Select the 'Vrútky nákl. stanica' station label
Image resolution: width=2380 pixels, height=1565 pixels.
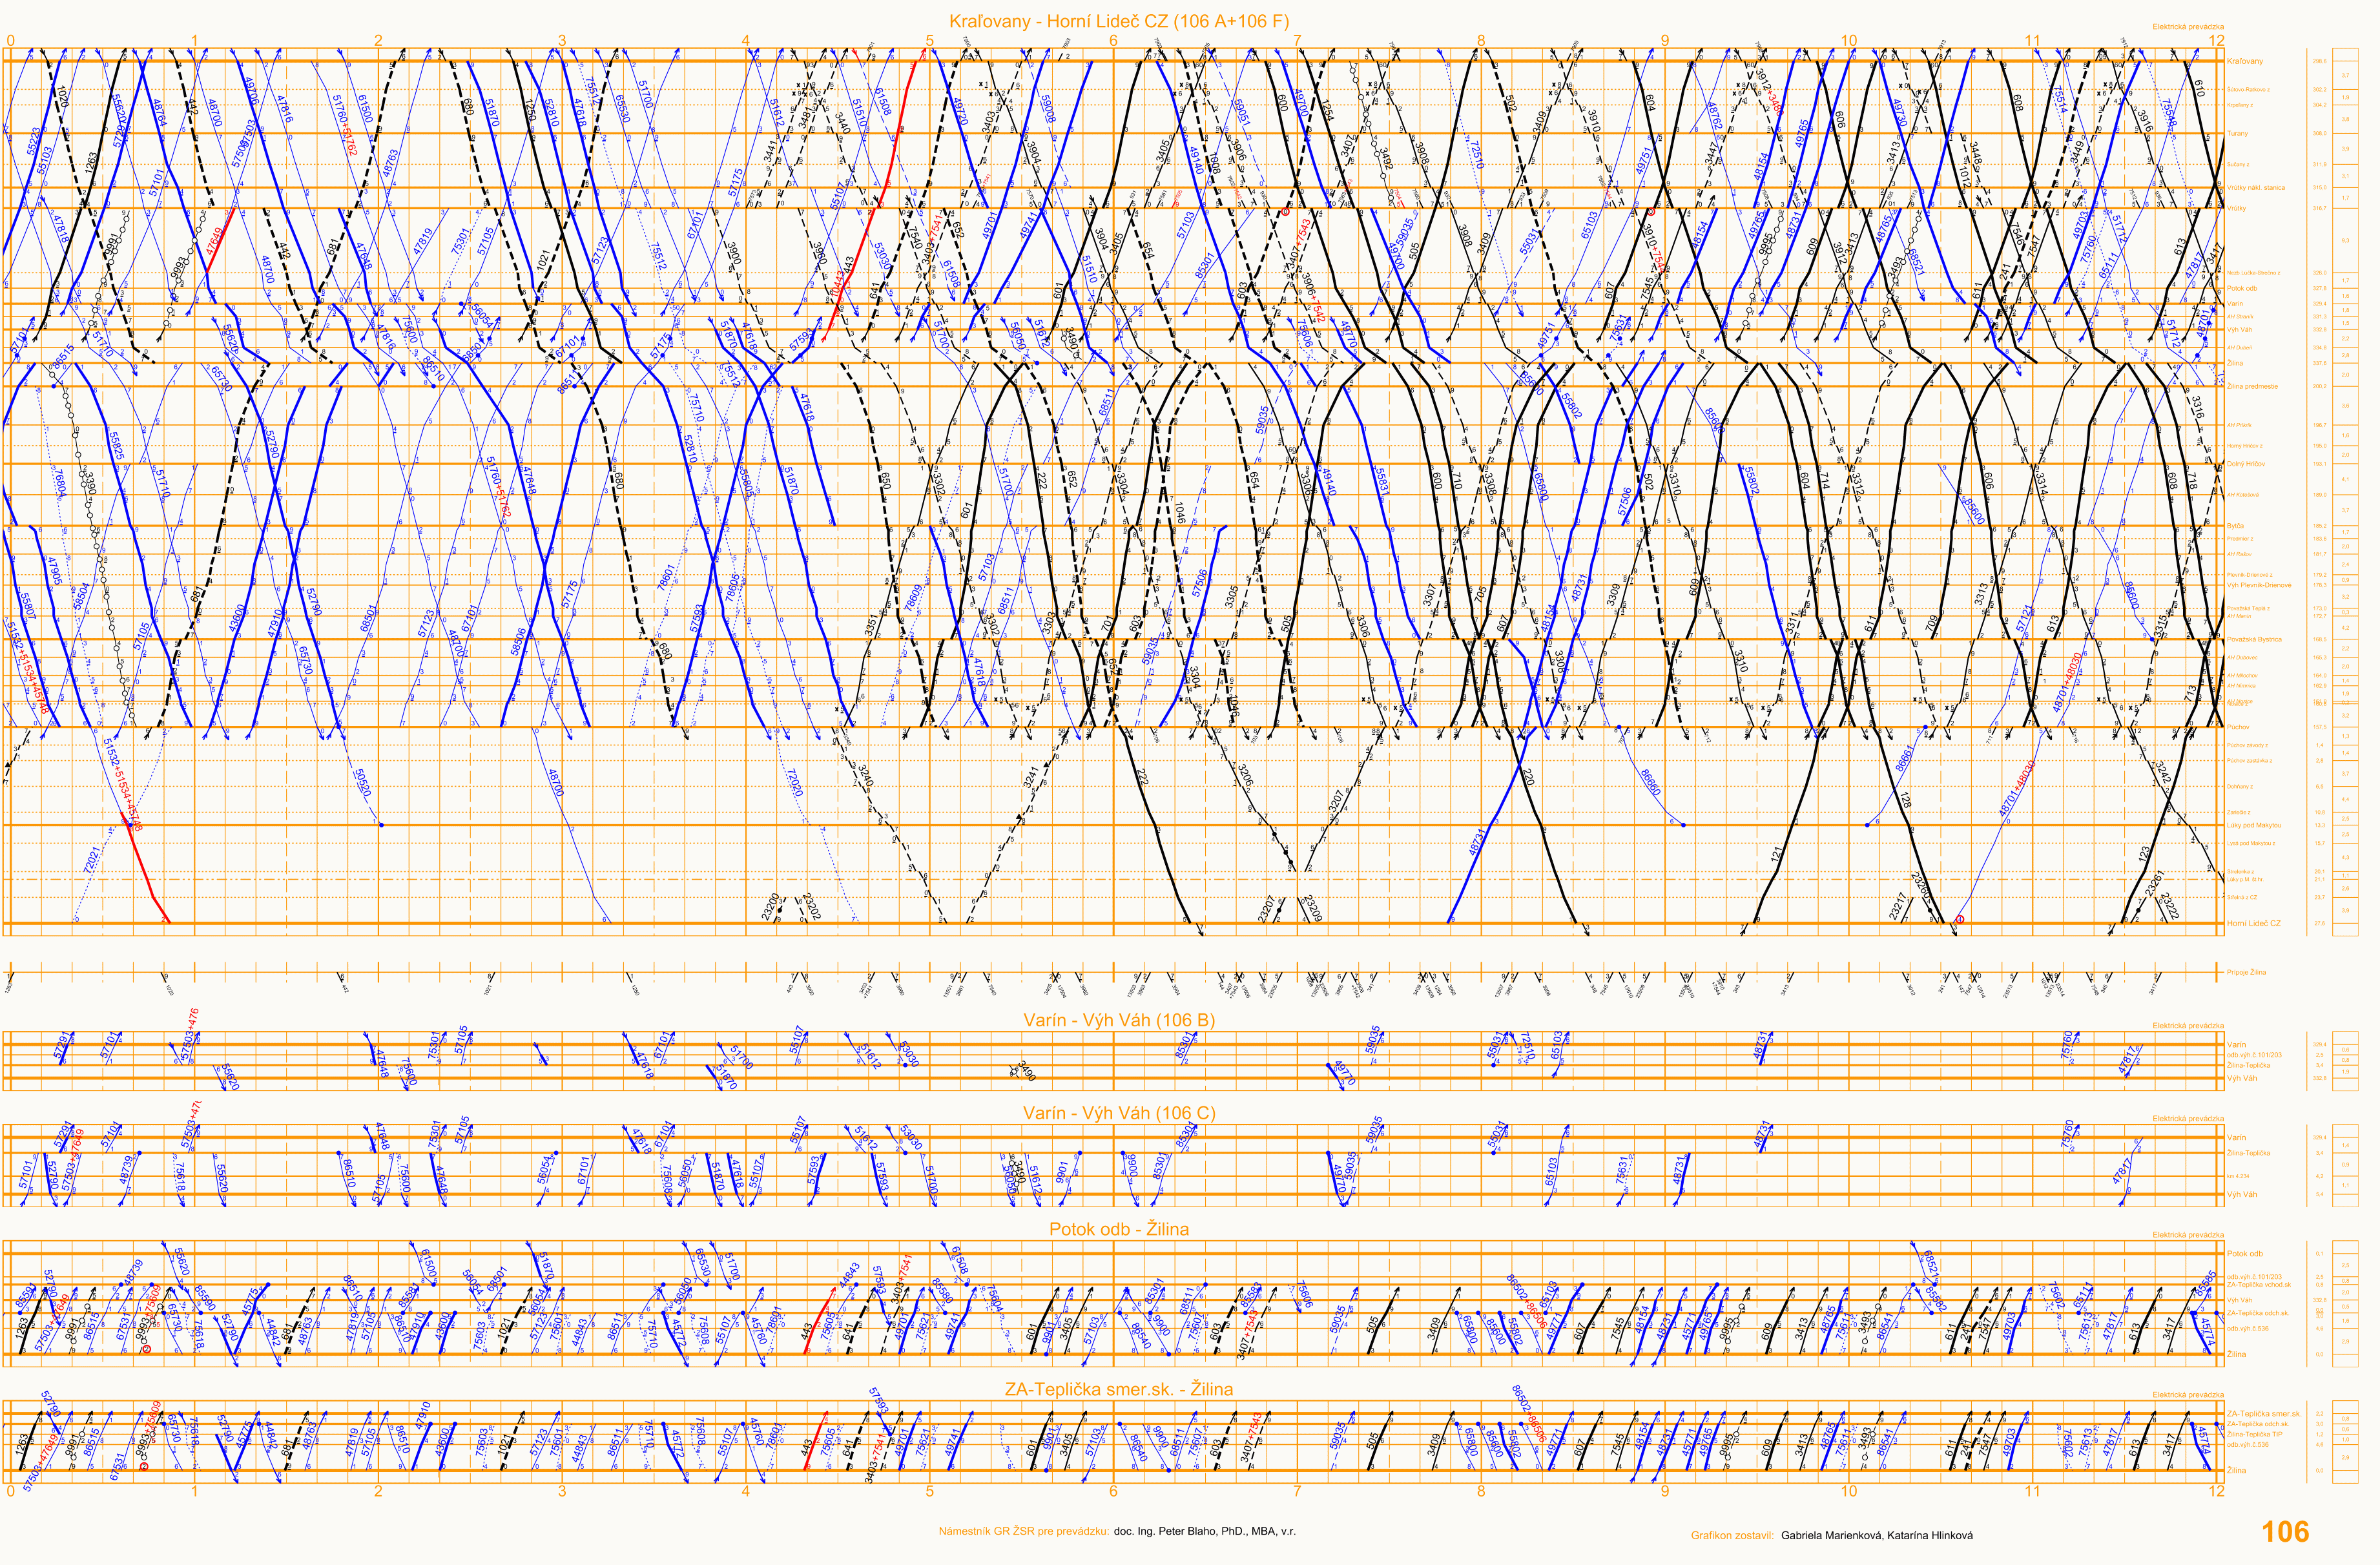point(2255,187)
